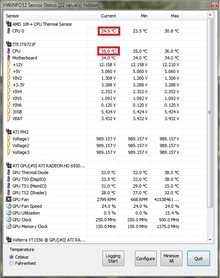Click the scrollbar down arrow
Image resolution: width=220 pixels, height=278 pixels.
coord(210,240)
